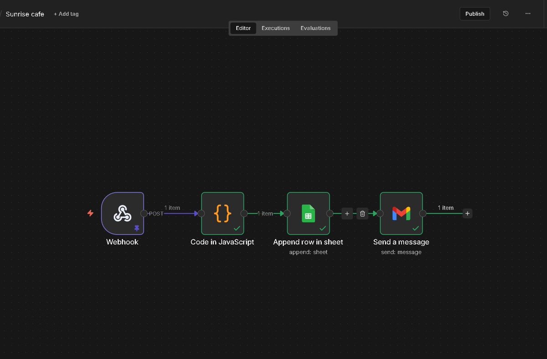Open the Gmail Send a message node
The width and height of the screenshot is (547, 359).
pyautogui.click(x=401, y=213)
